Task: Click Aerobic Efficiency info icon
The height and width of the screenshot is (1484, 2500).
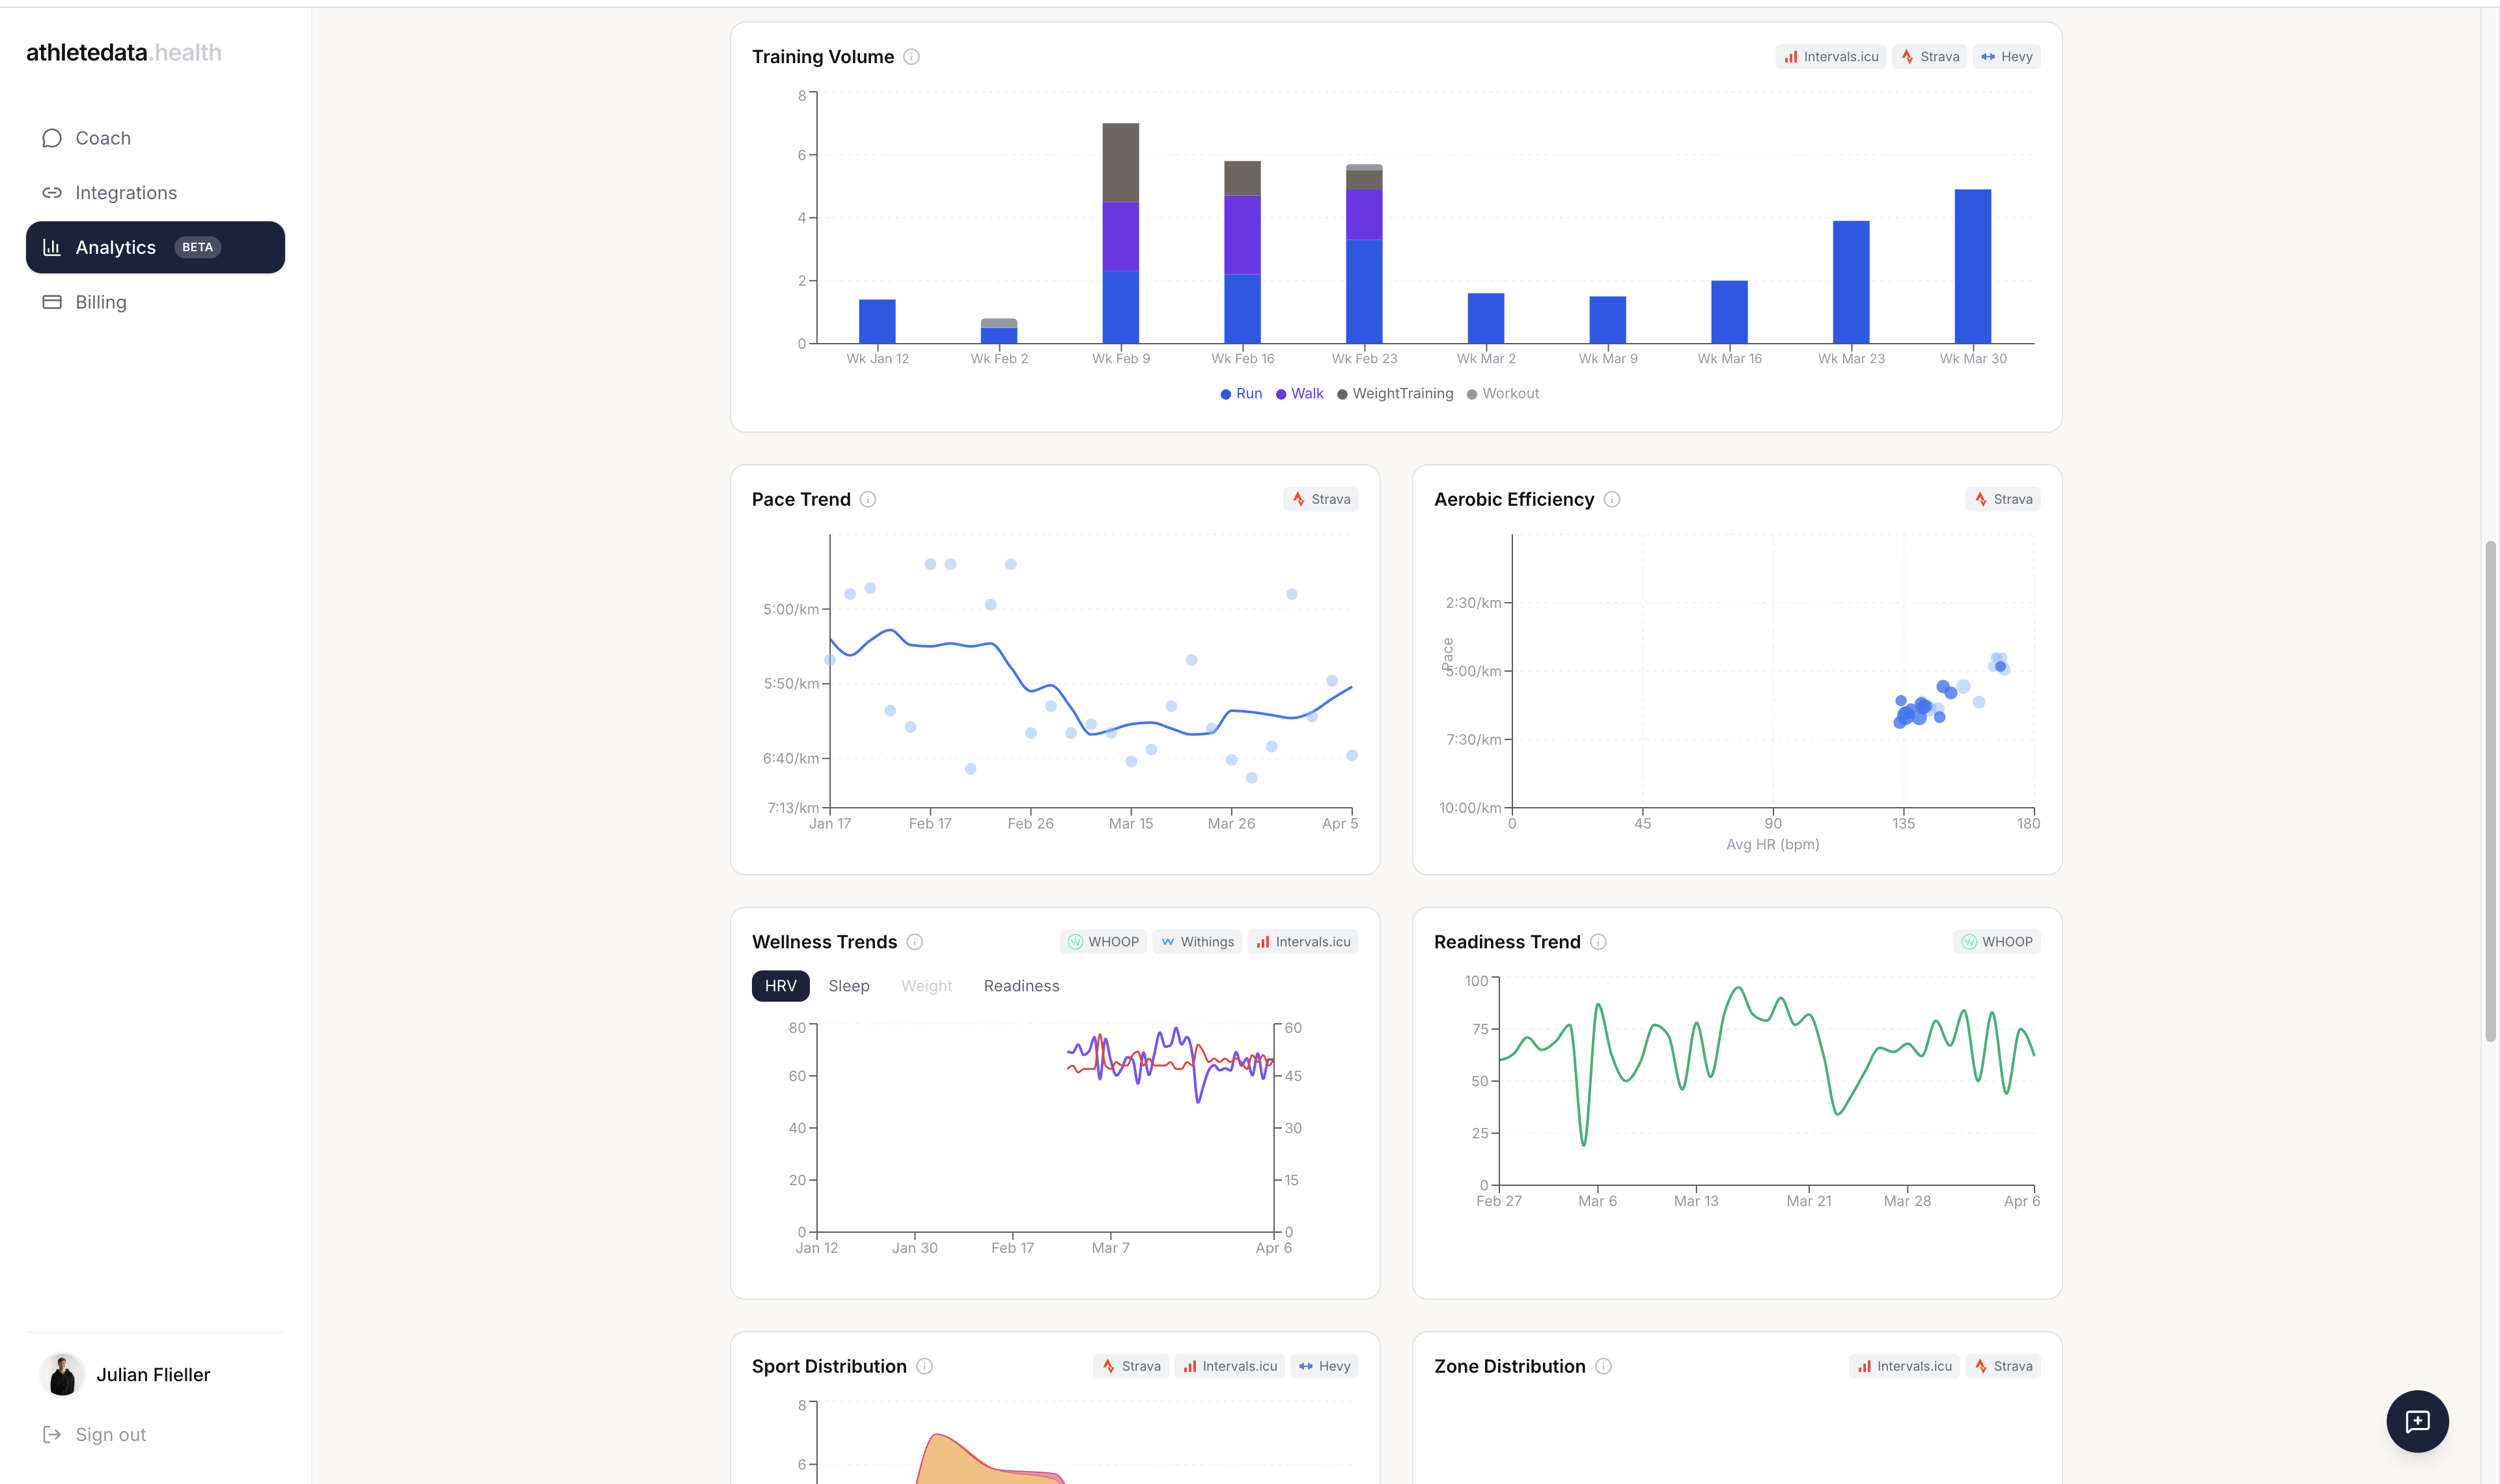Action: (x=1611, y=499)
